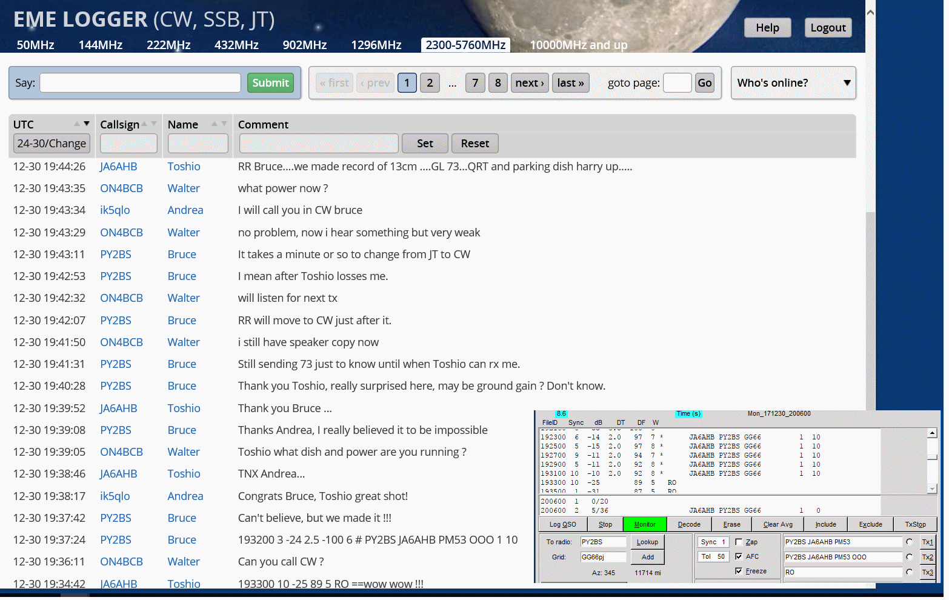Sort UTC column ascending with up arrow
Viewport: 949px width, 600px height.
[77, 124]
